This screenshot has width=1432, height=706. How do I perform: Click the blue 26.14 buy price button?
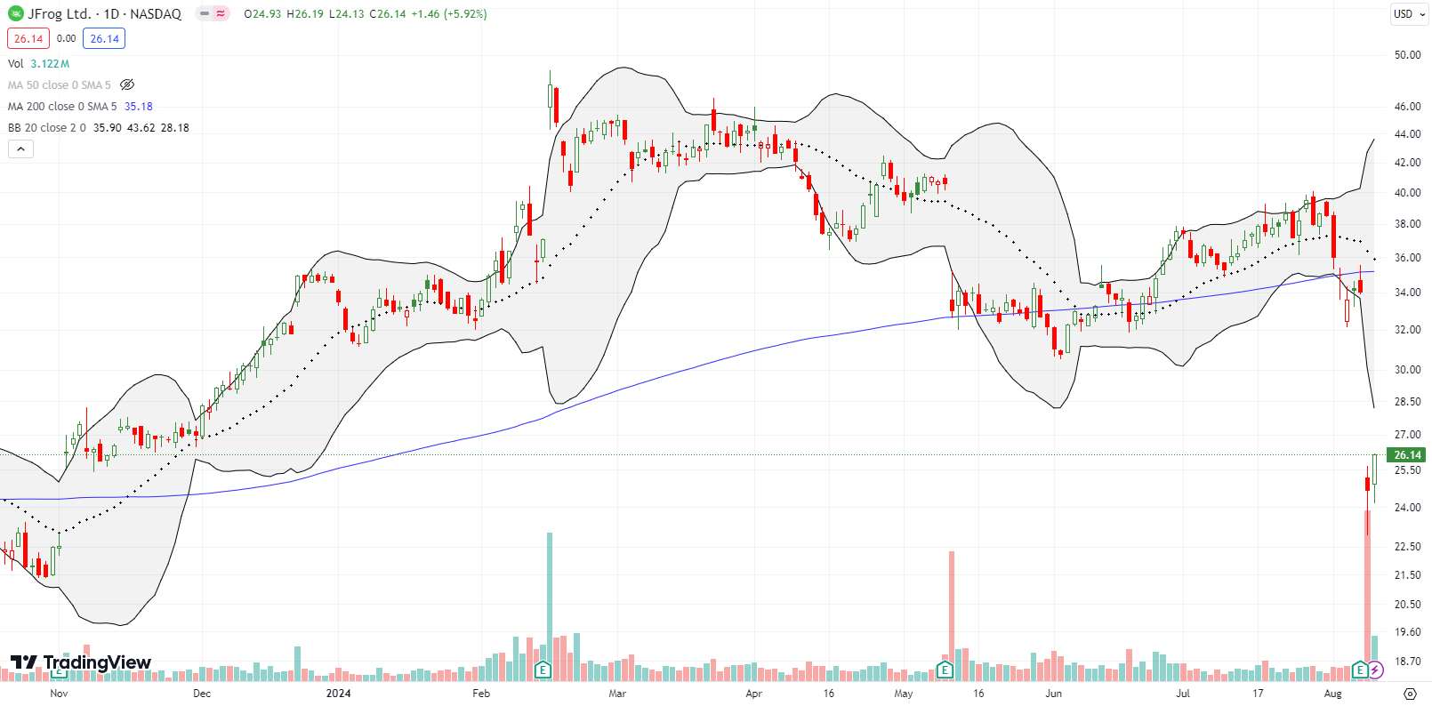104,38
